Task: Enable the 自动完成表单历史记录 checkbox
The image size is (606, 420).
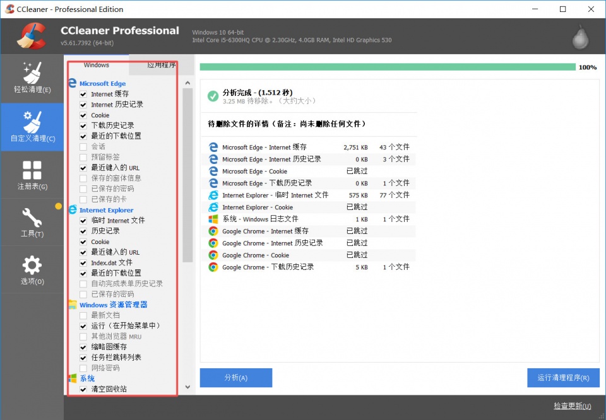Action: (83, 284)
